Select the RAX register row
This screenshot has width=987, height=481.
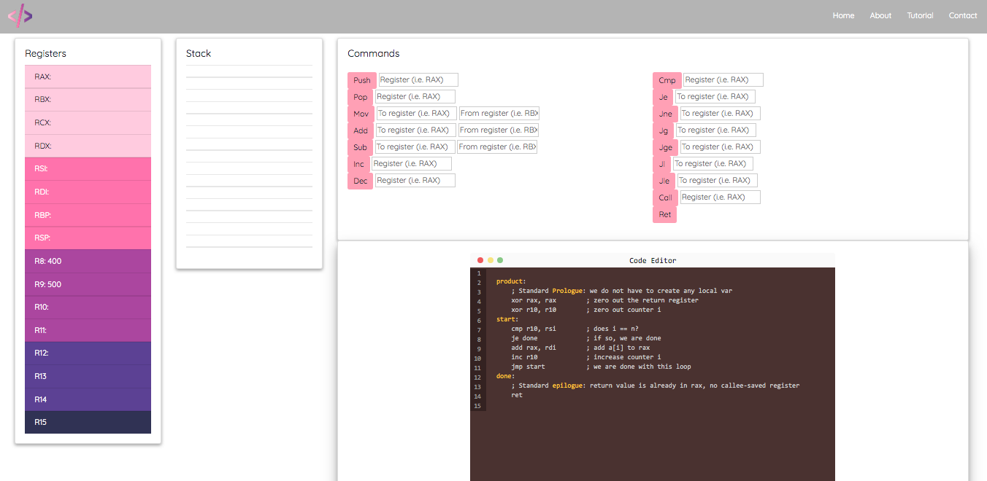pos(88,77)
